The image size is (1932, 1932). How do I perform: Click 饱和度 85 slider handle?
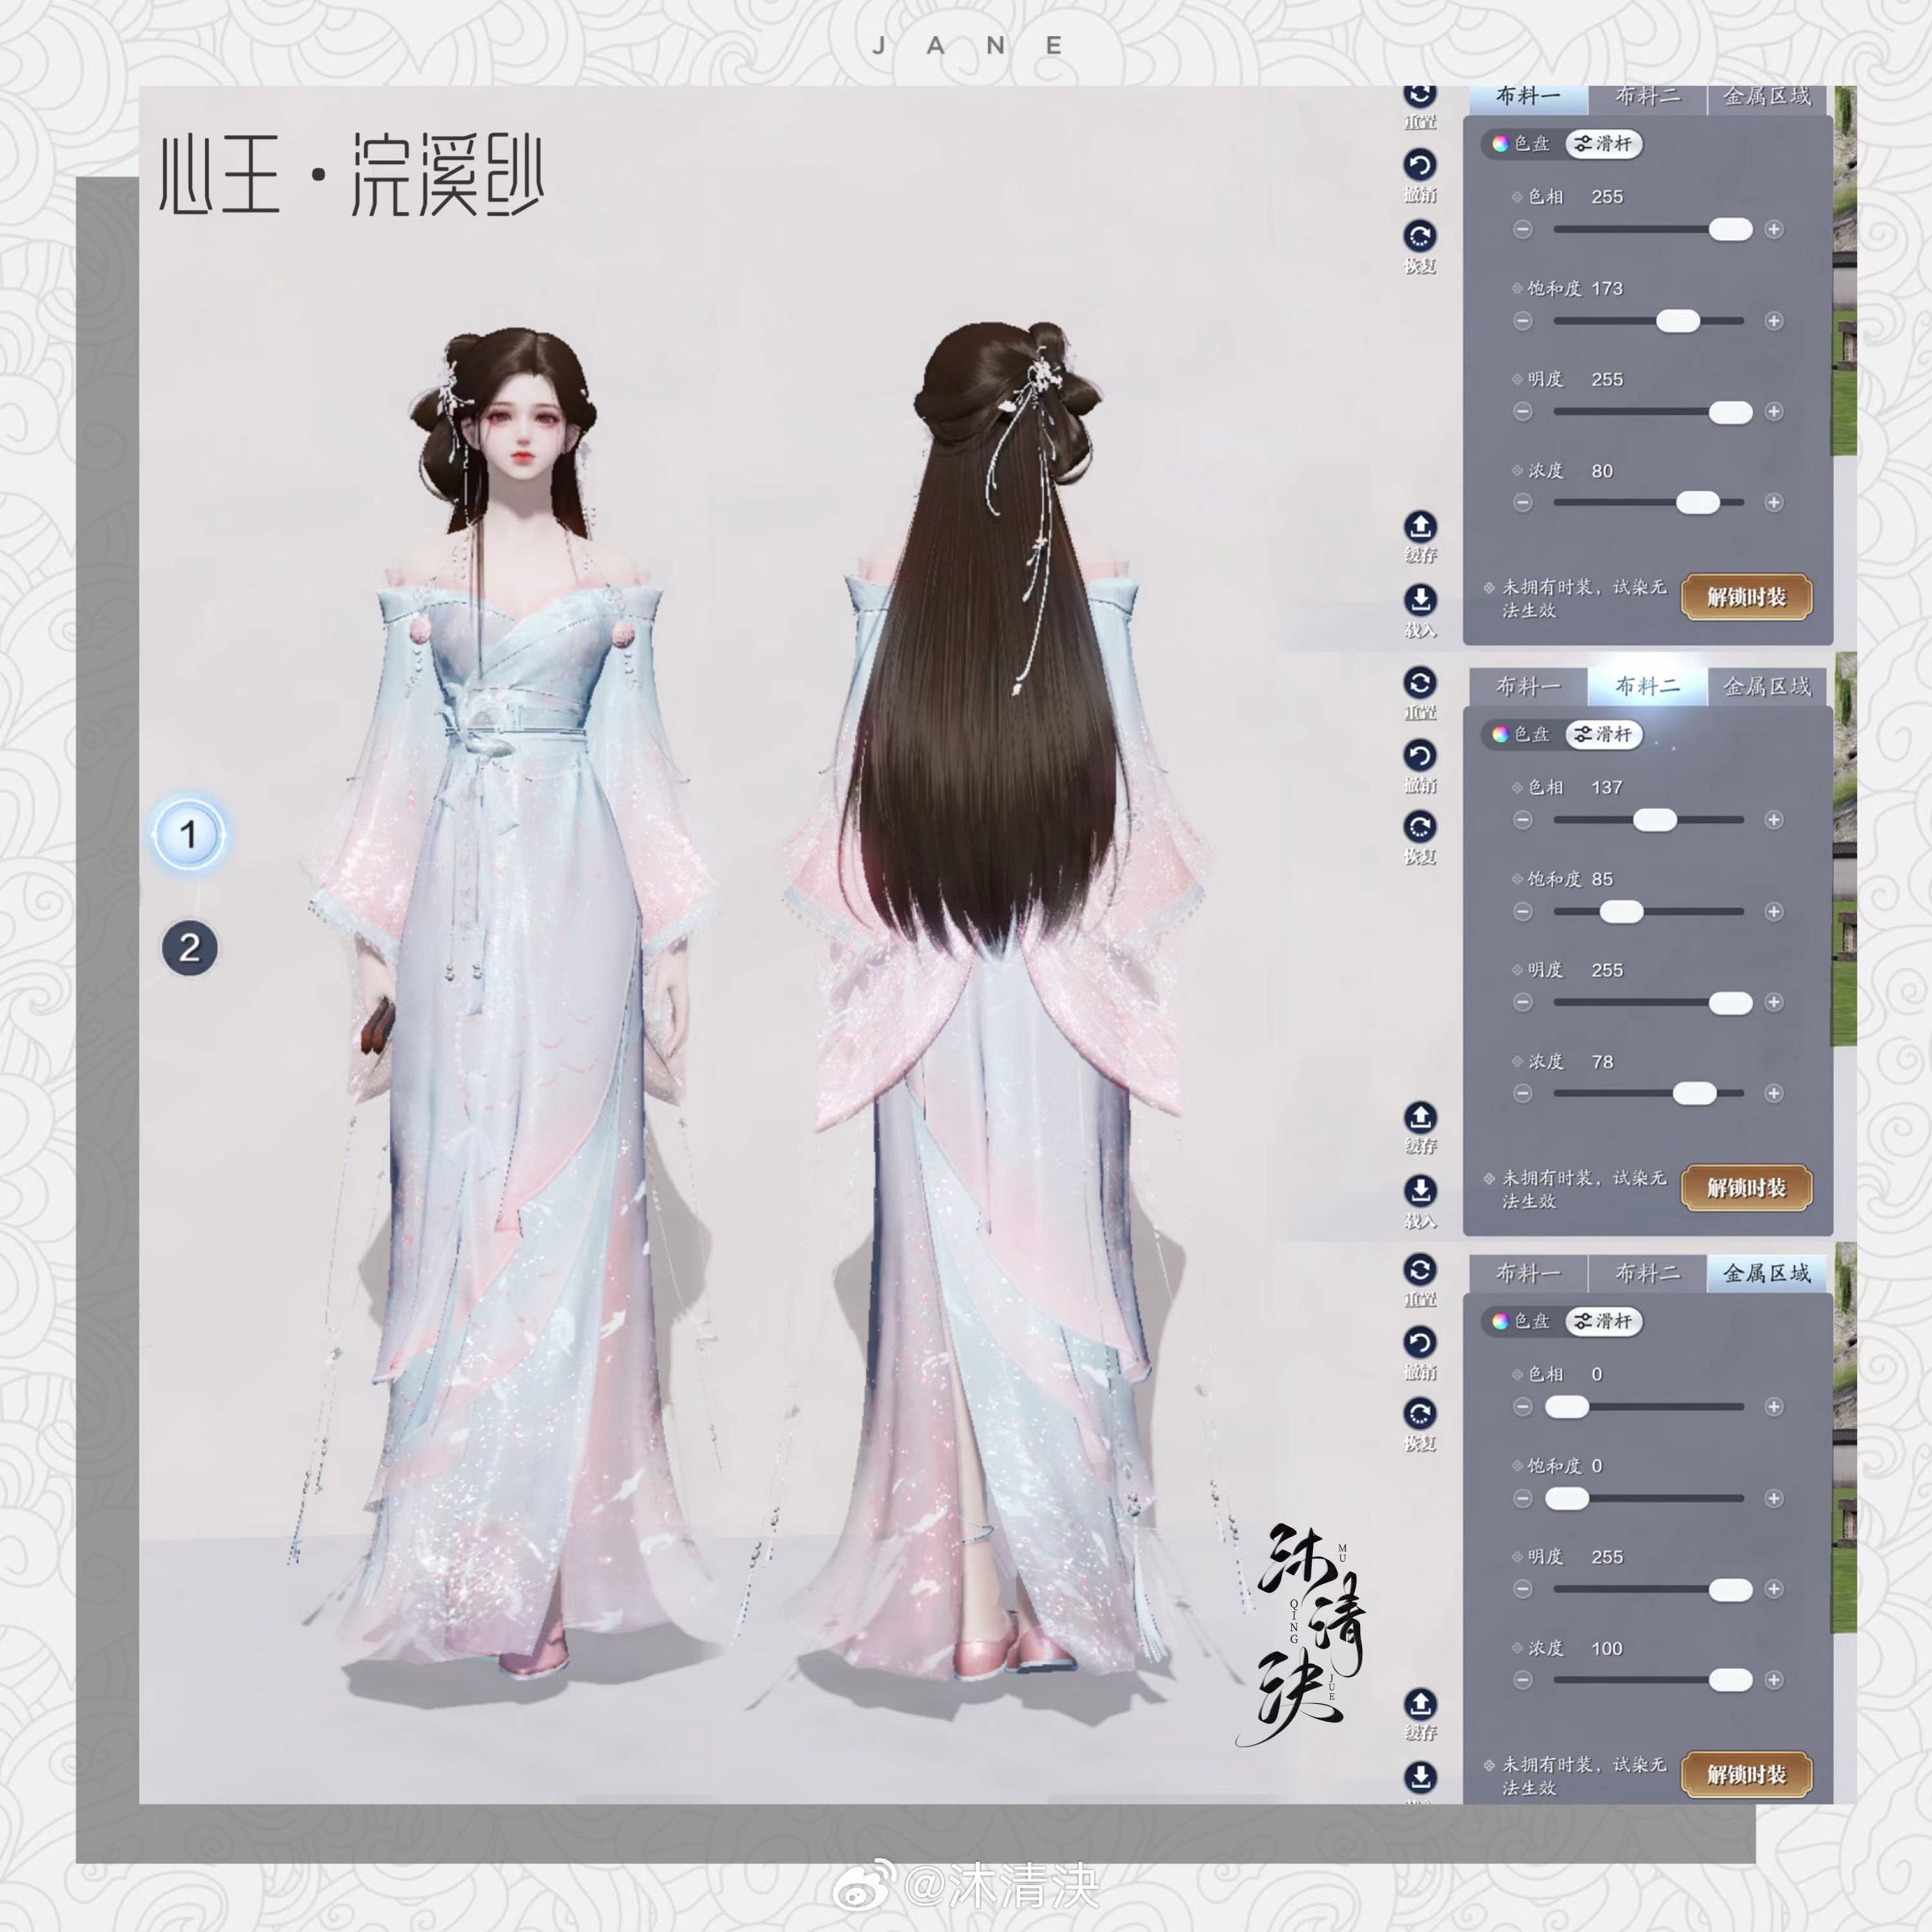(1621, 912)
